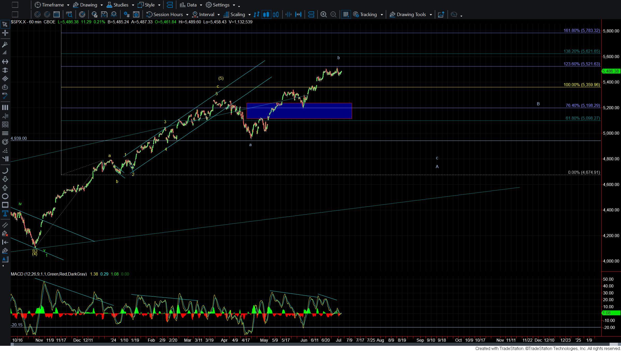This screenshot has height=351, width=621.
Task: Open the Drawing Tools menu
Action: pos(411,15)
